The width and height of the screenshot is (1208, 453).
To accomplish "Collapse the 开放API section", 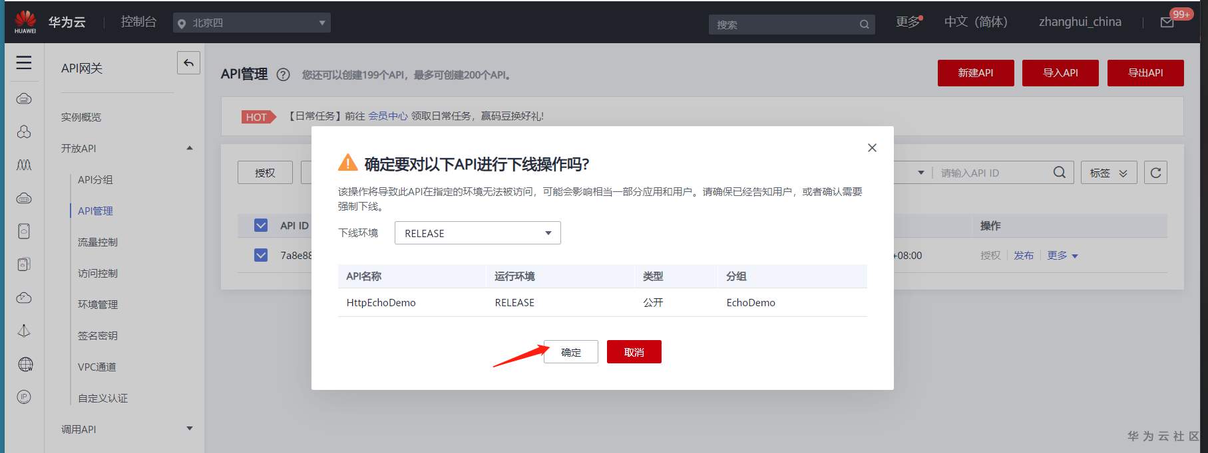I will point(190,148).
